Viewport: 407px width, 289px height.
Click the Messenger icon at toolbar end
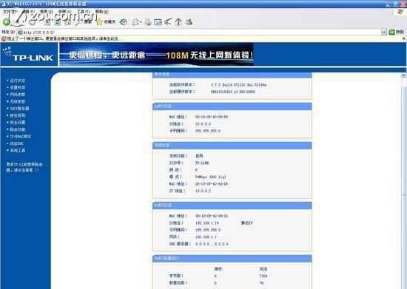point(189,22)
